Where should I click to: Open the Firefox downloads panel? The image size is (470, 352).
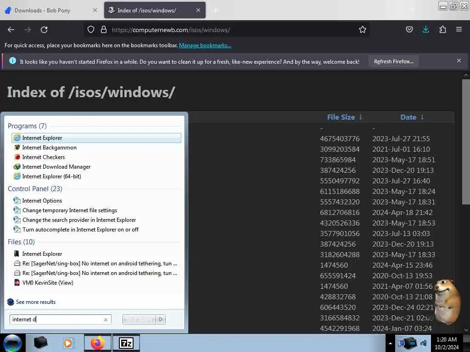tap(425, 30)
